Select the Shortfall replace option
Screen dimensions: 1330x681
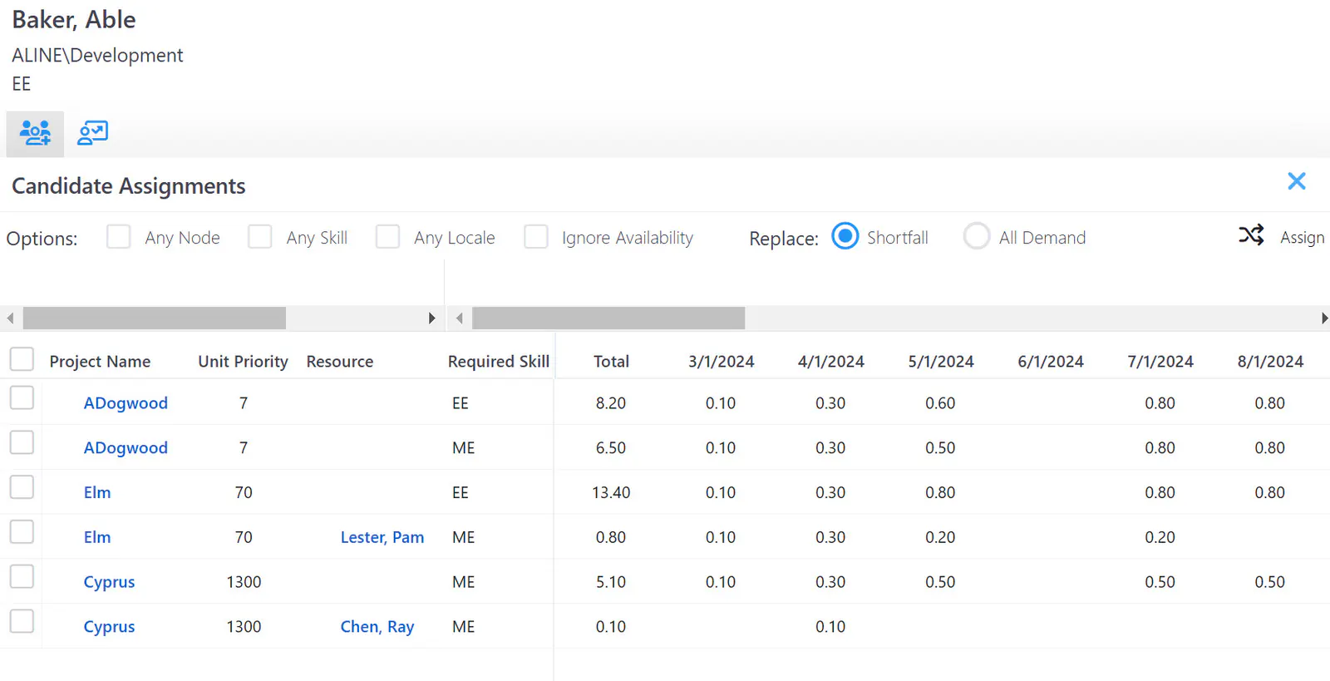coord(845,237)
